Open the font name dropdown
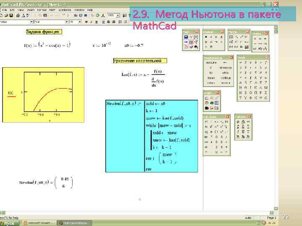The height and width of the screenshot is (226, 302). [67, 22]
